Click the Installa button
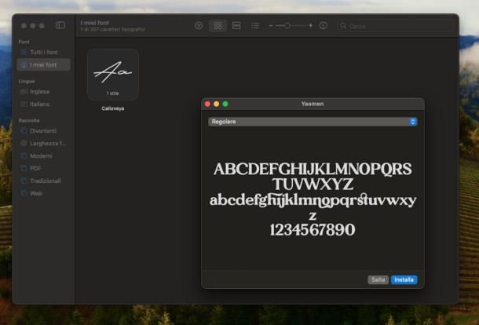The image size is (479, 325). click(x=404, y=279)
